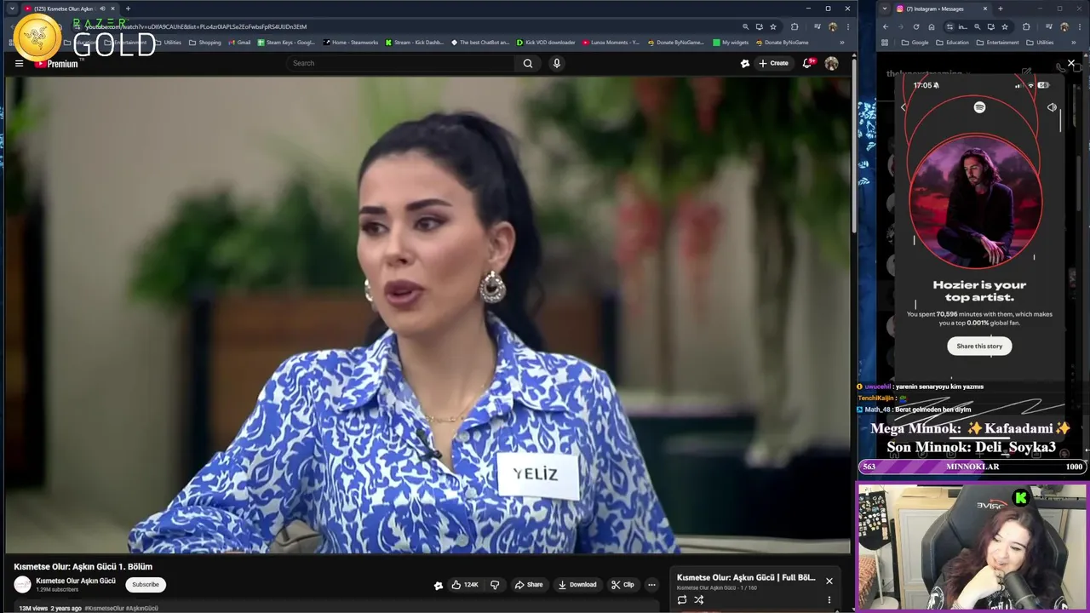Image resolution: width=1090 pixels, height=613 pixels.
Task: Start voice search with microphone icon
Action: (x=556, y=63)
